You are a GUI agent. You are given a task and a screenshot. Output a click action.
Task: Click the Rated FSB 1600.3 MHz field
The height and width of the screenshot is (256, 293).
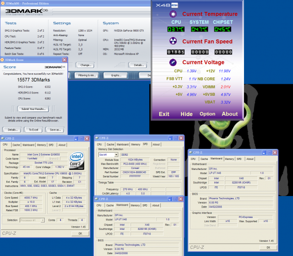31,210
